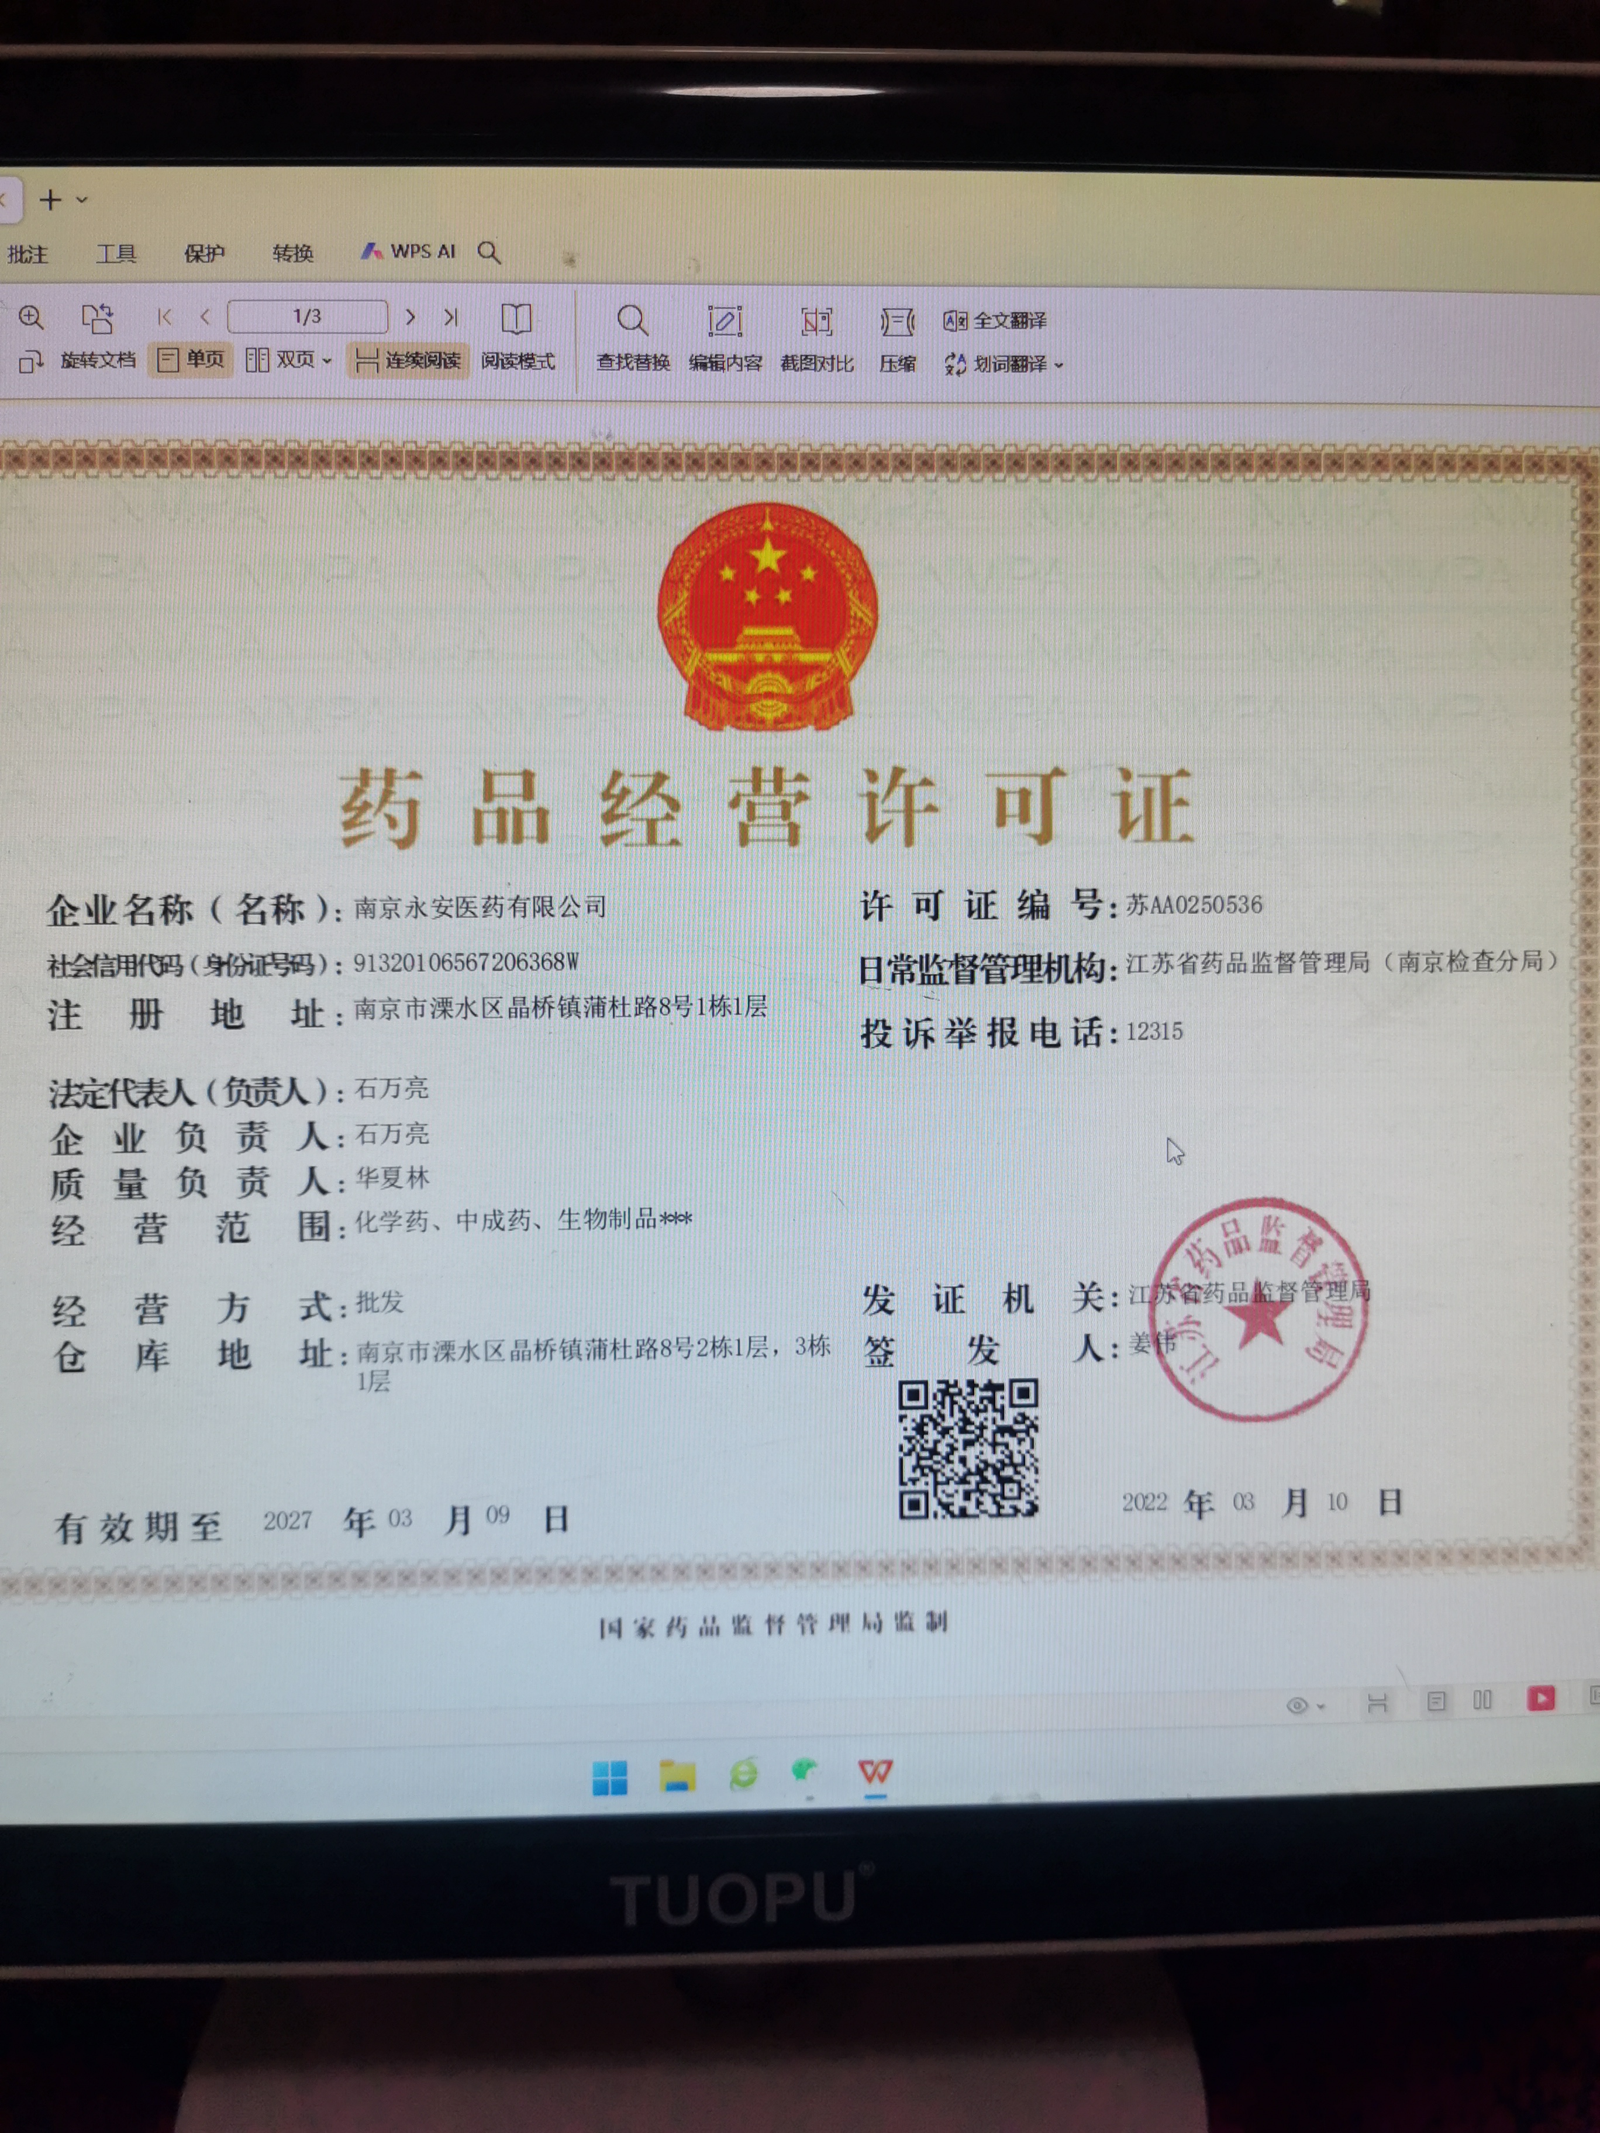Toggle 双页 two-page view
The image size is (1600, 2133).
281,361
